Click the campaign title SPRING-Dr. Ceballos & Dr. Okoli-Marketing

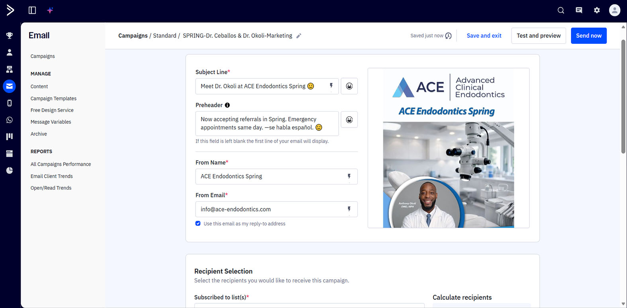pyautogui.click(x=237, y=36)
